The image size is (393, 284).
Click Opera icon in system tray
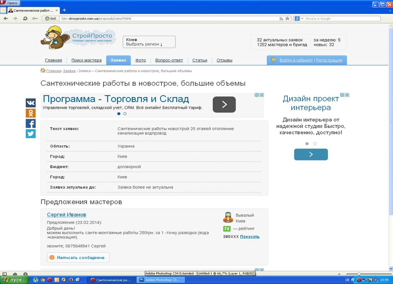pyautogui.click(x=359, y=280)
